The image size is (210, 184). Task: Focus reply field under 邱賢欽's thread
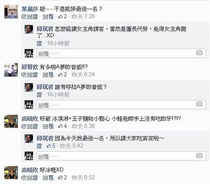click(x=121, y=104)
